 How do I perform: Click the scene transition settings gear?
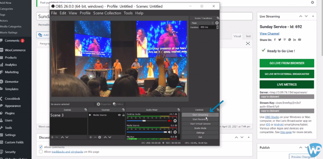point(217,23)
